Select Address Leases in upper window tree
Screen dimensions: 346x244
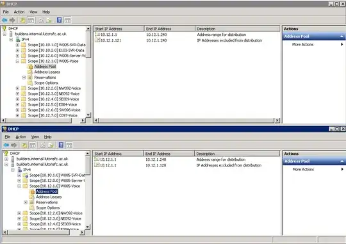(47, 72)
